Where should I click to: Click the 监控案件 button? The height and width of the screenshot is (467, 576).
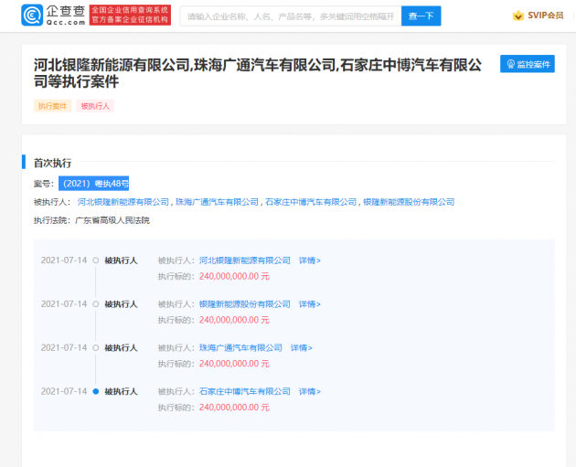[528, 64]
